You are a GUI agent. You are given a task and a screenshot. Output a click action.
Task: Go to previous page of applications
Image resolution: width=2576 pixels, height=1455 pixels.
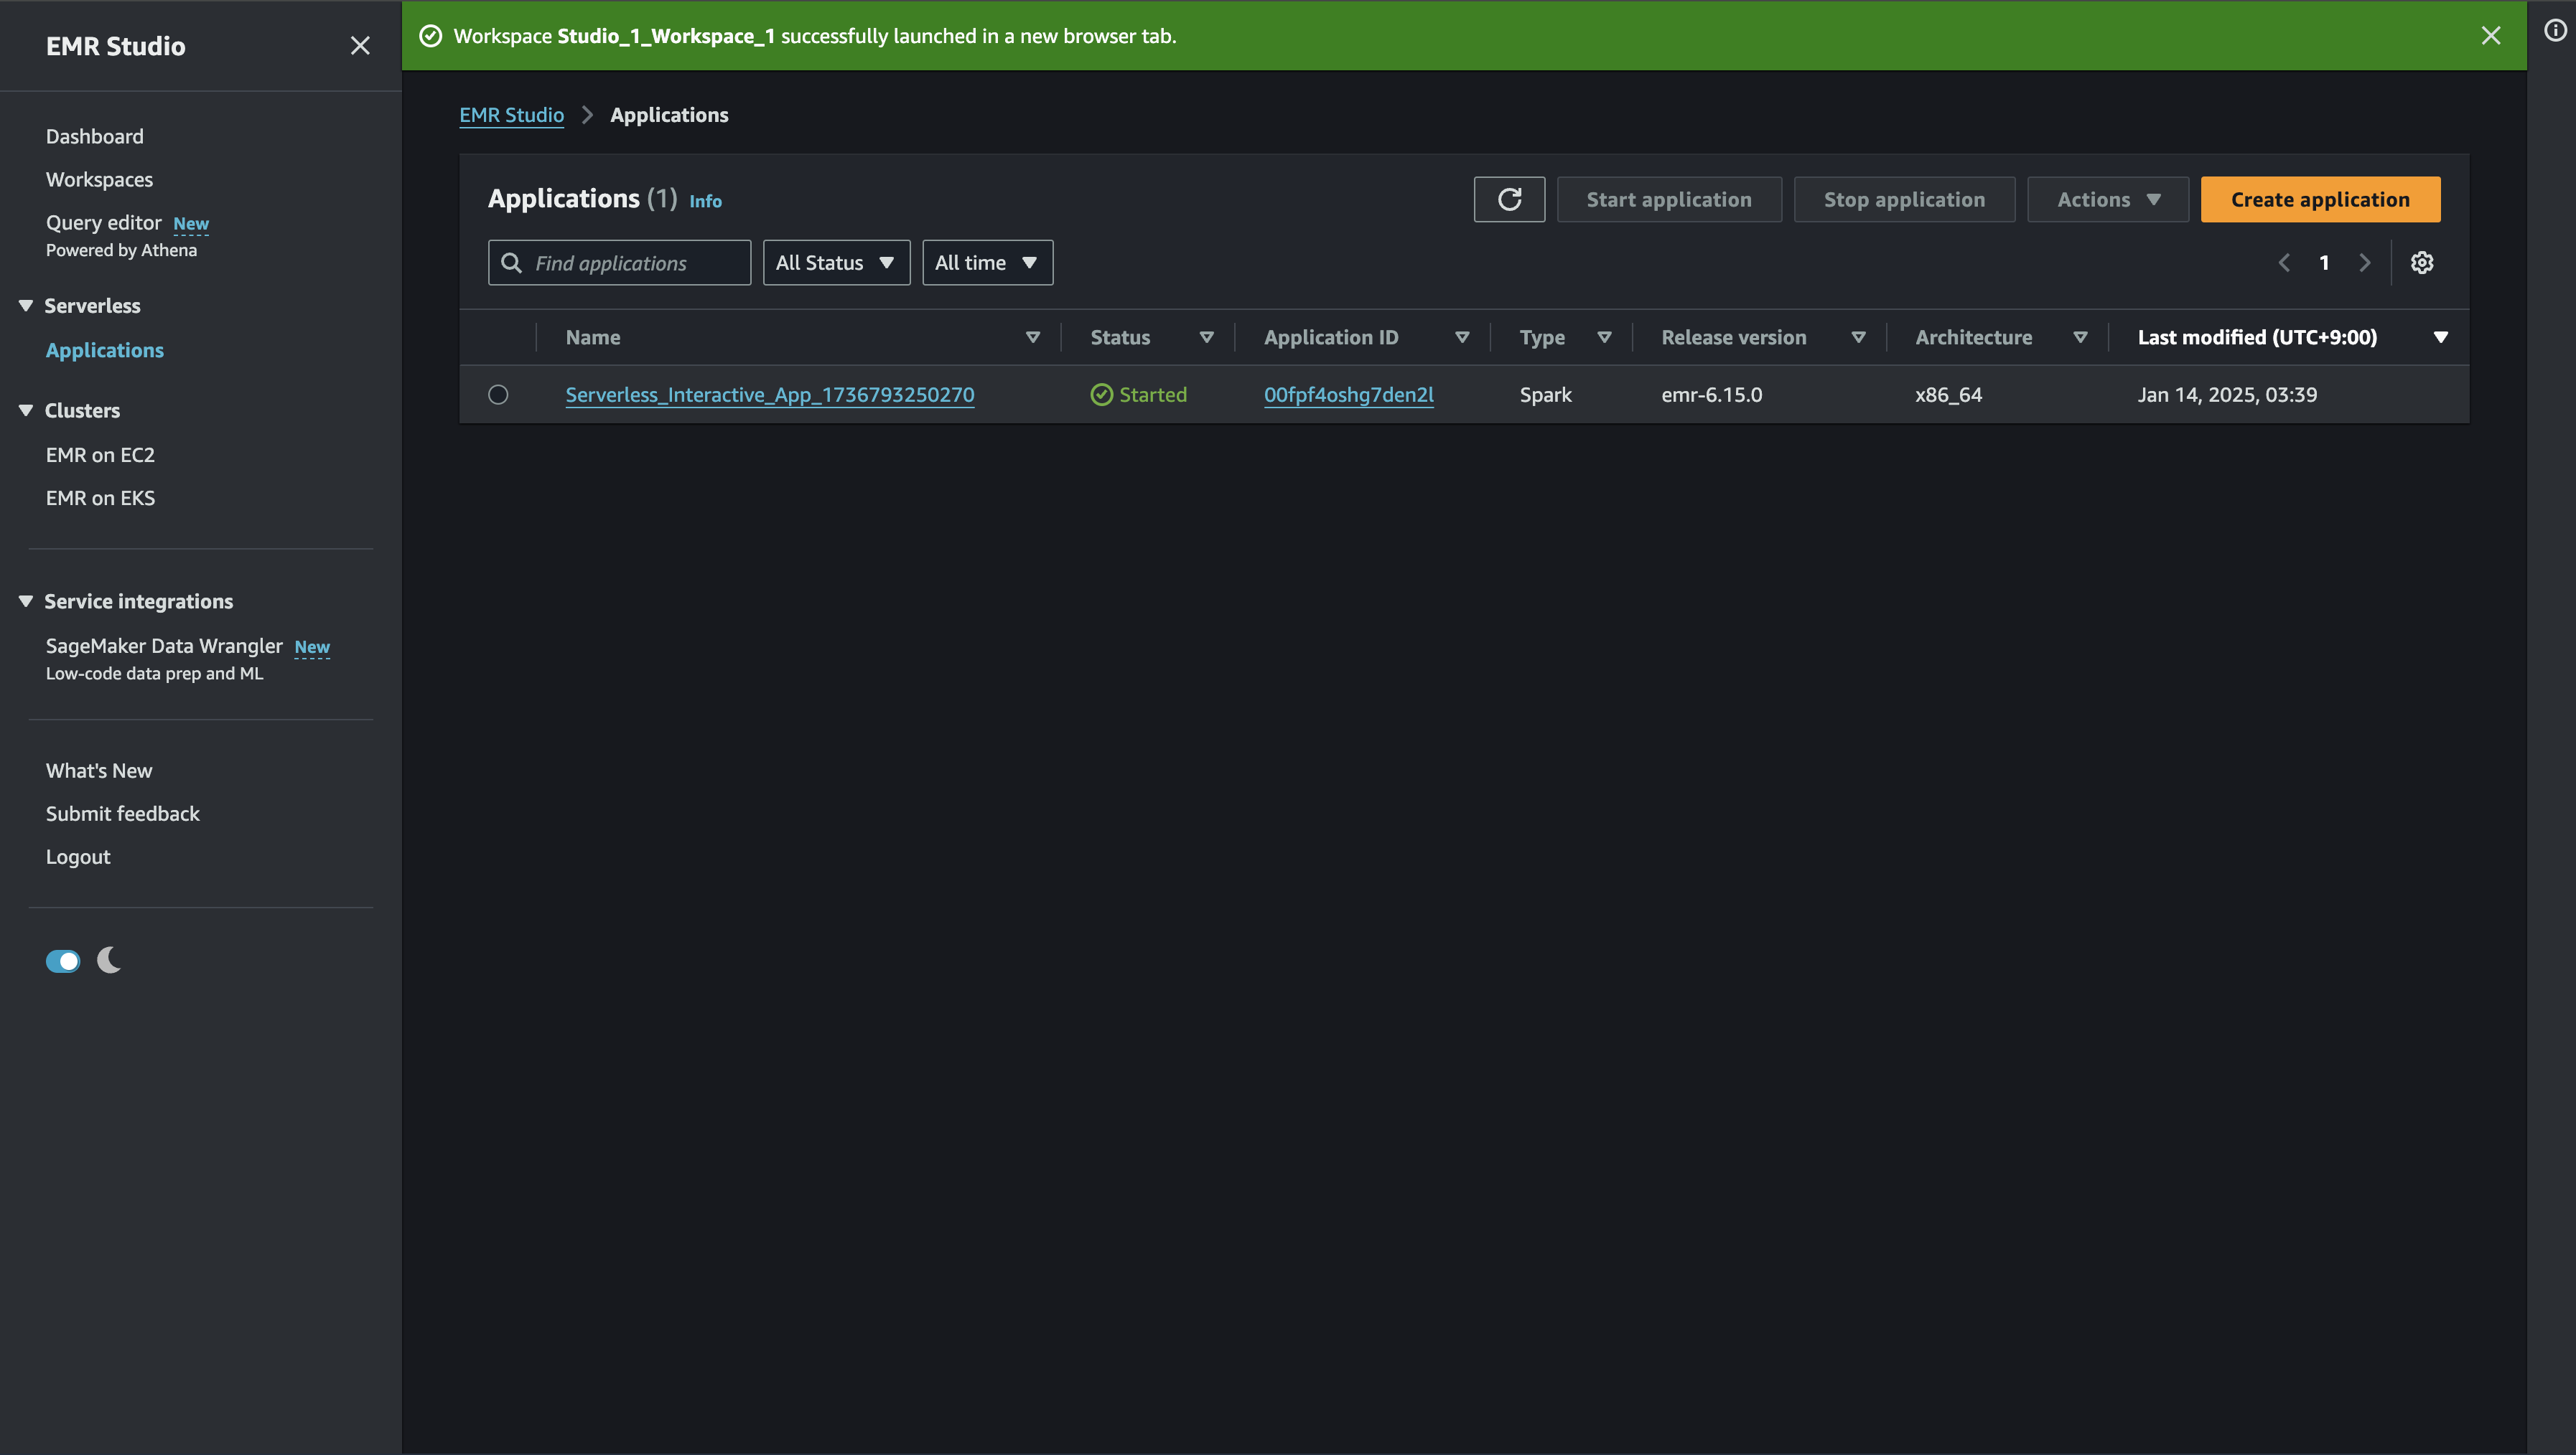[2284, 263]
